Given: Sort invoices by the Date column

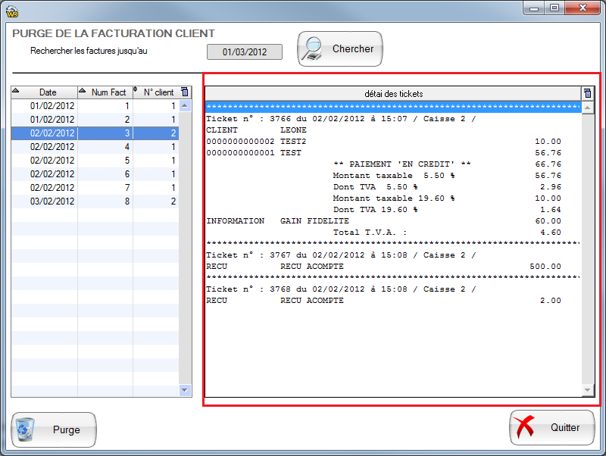Looking at the screenshot, I should [x=47, y=92].
